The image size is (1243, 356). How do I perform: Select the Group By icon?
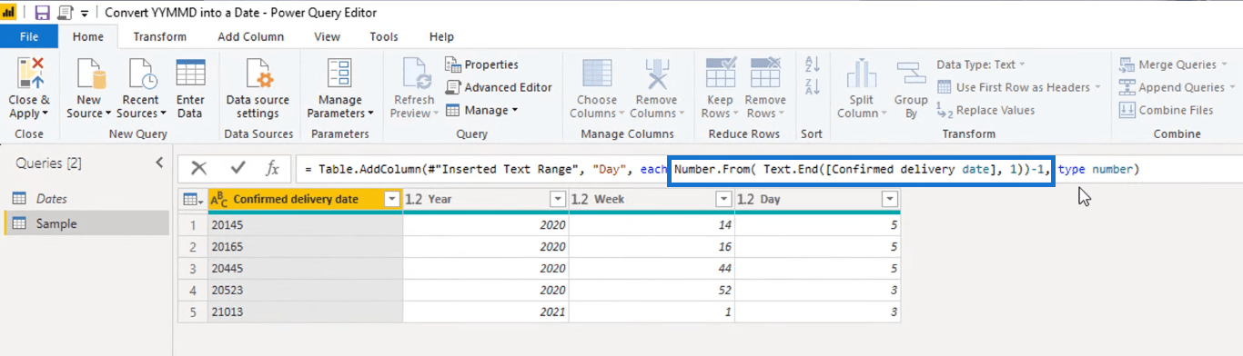910,74
